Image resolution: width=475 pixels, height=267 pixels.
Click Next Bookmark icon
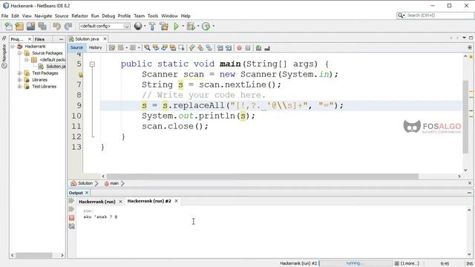pos(200,47)
